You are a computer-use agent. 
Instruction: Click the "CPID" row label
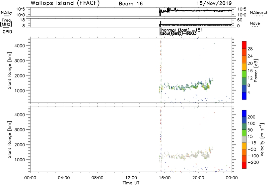7,32
